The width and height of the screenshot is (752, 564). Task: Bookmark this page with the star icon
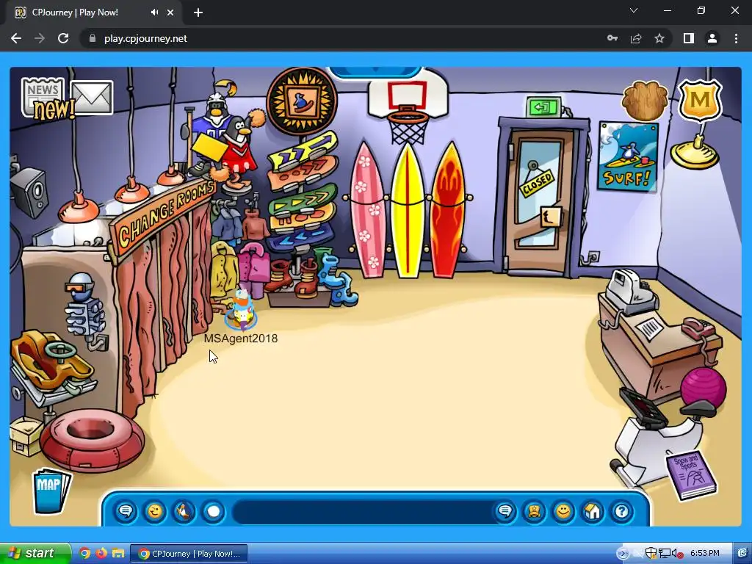[659, 38]
